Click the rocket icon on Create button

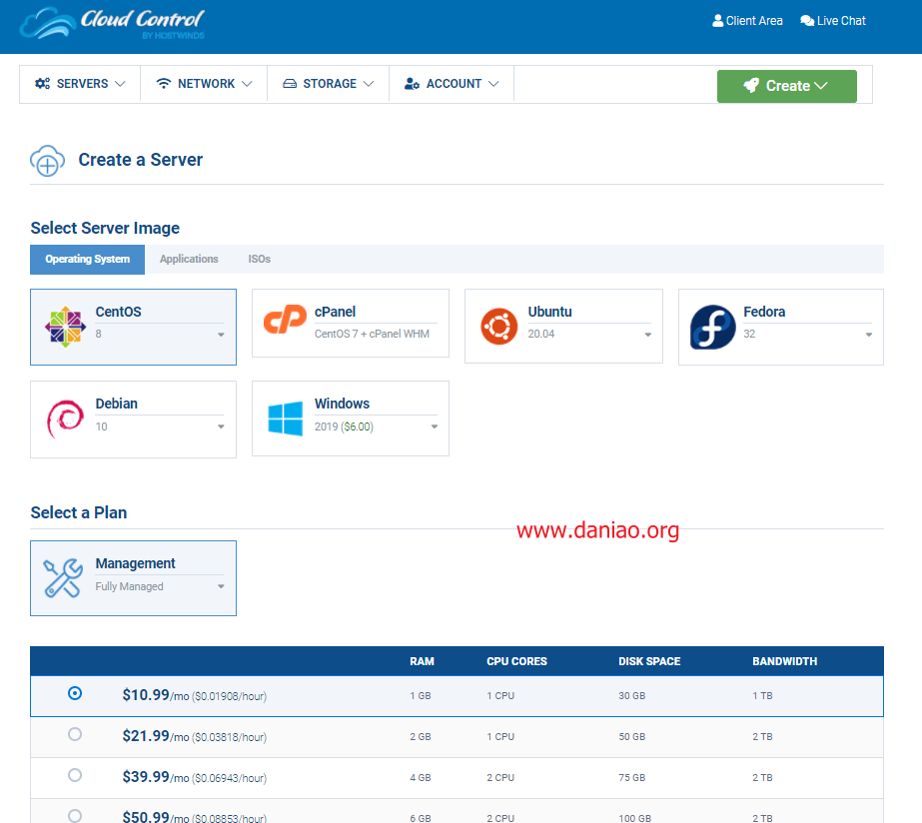(x=751, y=86)
